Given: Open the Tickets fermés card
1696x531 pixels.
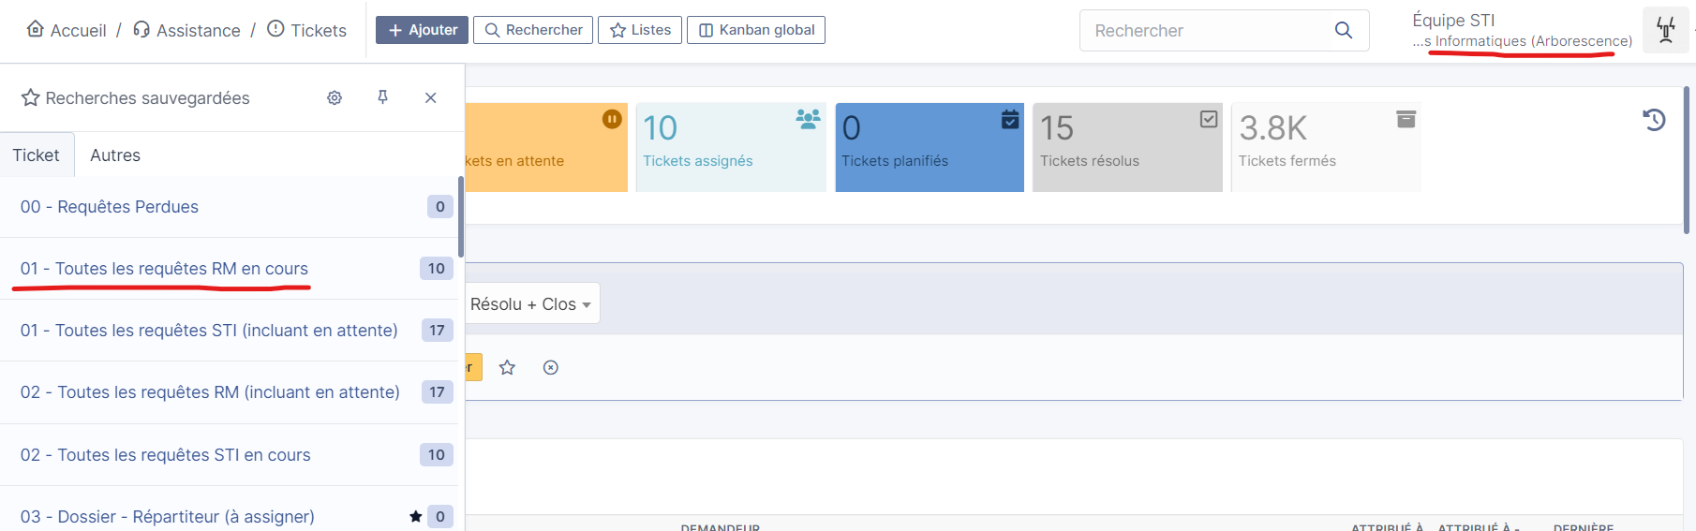Looking at the screenshot, I should pyautogui.click(x=1326, y=147).
